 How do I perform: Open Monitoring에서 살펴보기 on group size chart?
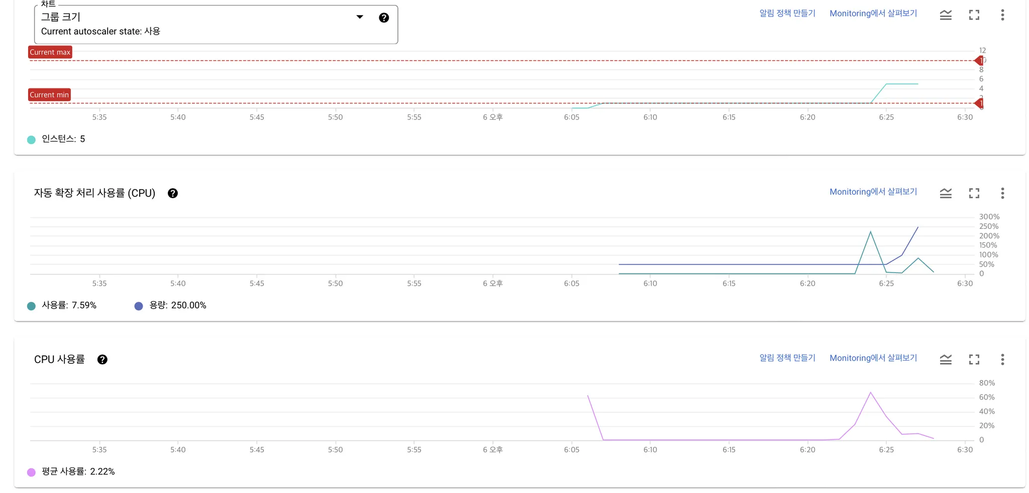tap(873, 14)
